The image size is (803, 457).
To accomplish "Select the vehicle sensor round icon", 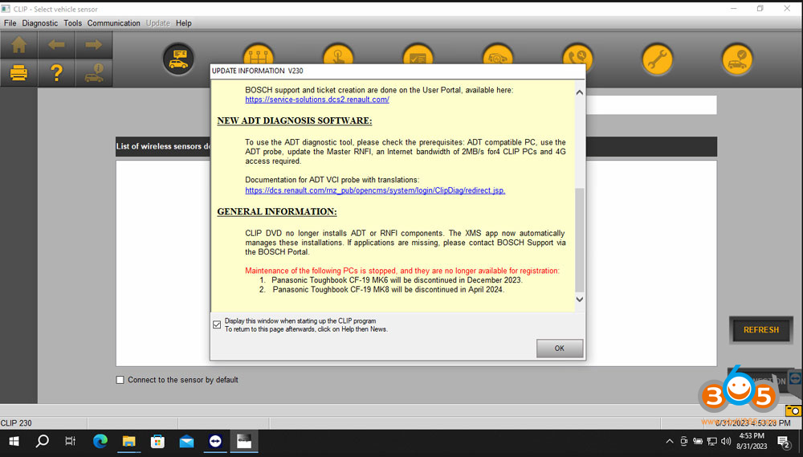I will point(178,59).
